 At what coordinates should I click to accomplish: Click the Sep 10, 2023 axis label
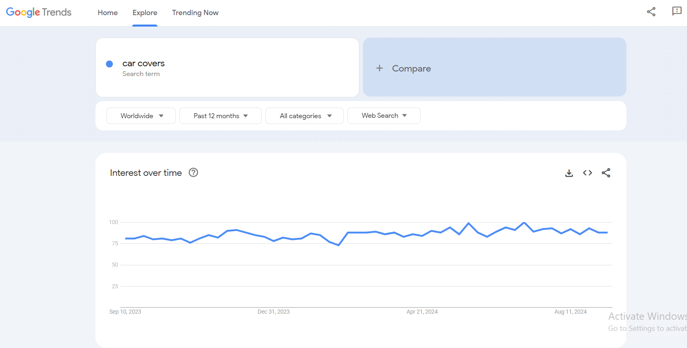[x=125, y=312]
